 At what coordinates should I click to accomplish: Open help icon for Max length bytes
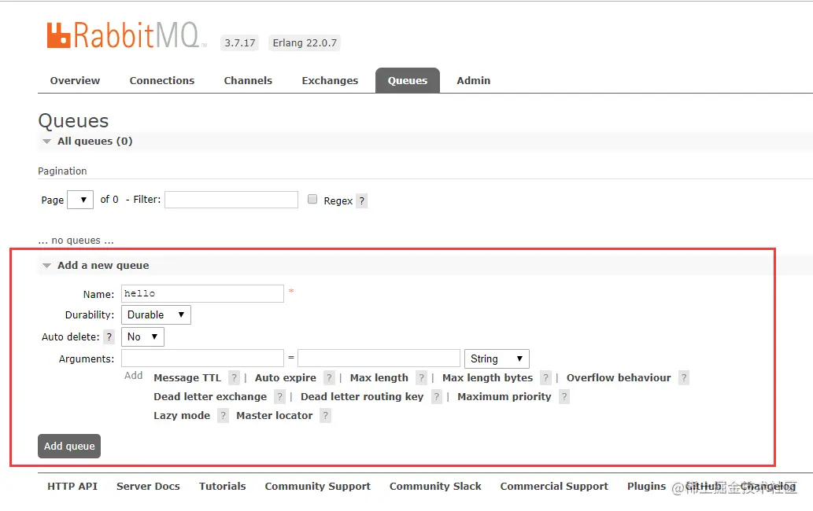point(545,378)
